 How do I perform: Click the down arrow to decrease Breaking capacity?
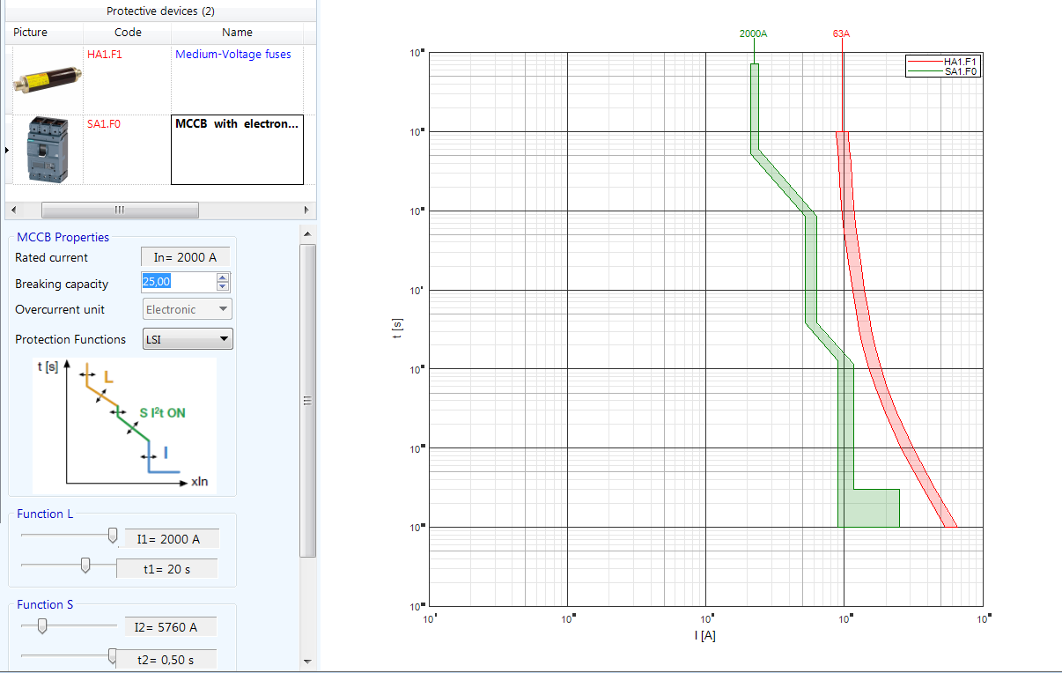point(222,285)
